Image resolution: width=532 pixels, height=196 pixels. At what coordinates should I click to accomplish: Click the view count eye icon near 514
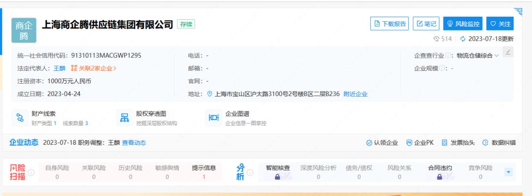coord(436,39)
